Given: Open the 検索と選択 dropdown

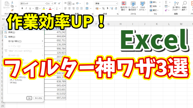Looking at the screenshot, I should click(x=184, y=6).
